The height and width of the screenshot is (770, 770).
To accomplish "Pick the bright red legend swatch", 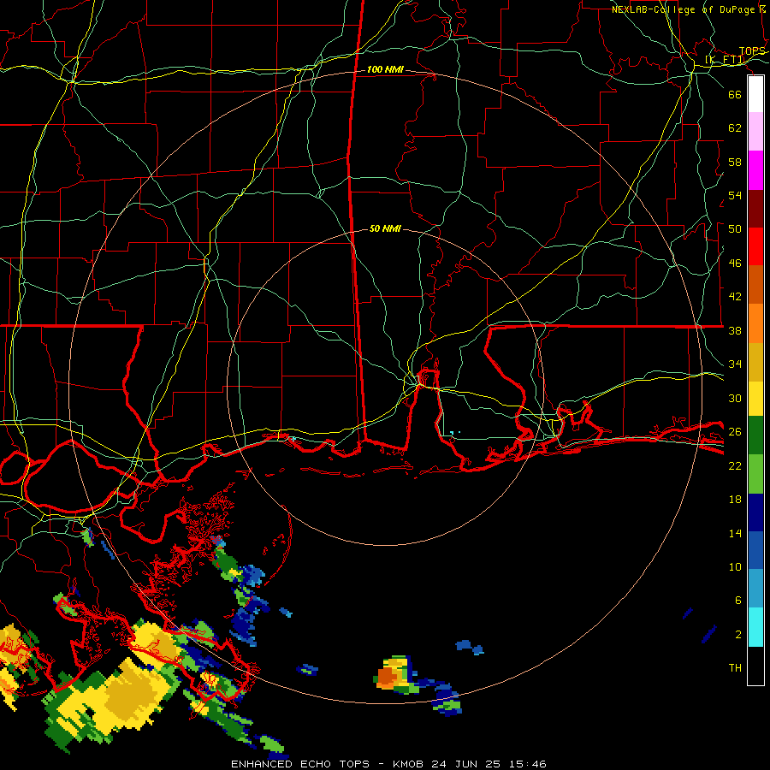I will click(x=755, y=246).
